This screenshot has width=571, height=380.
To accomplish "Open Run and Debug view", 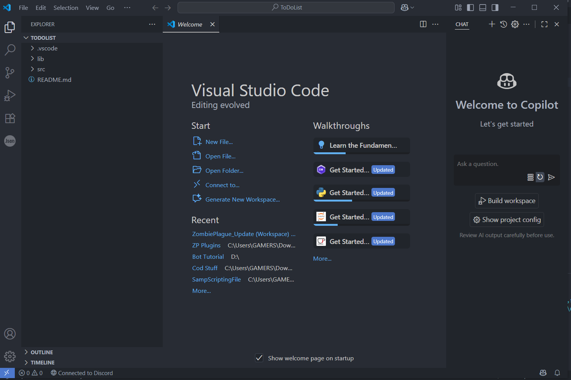I will point(10,95).
